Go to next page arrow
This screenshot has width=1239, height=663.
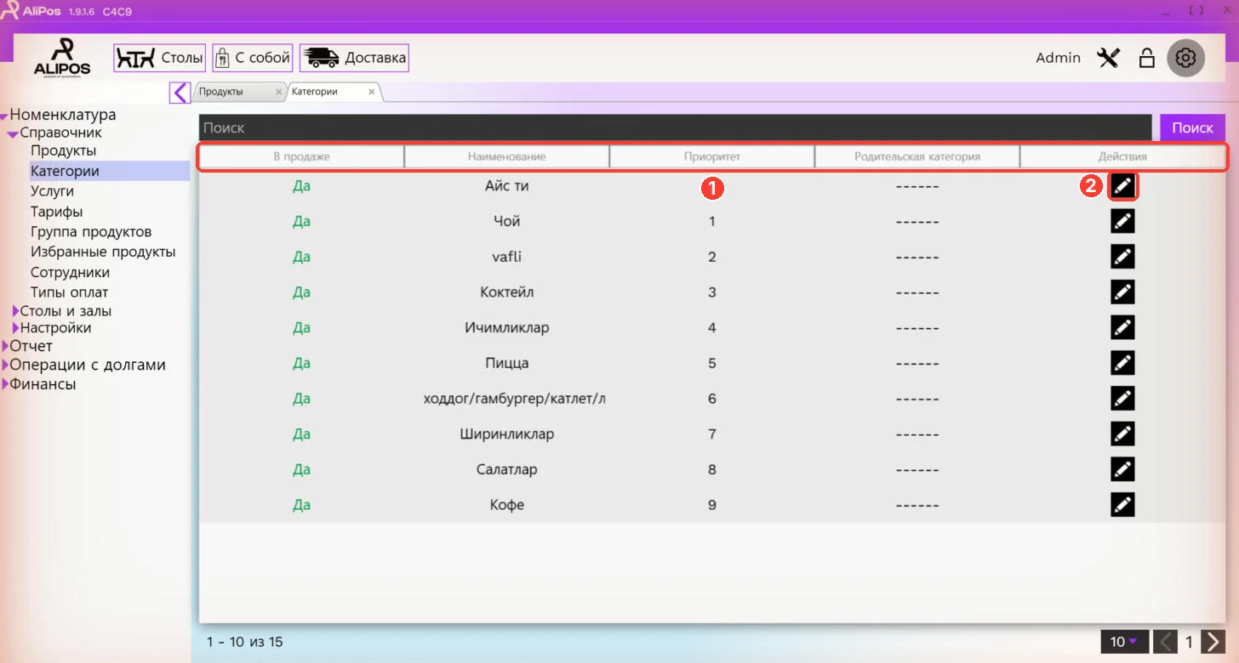coord(1214,642)
